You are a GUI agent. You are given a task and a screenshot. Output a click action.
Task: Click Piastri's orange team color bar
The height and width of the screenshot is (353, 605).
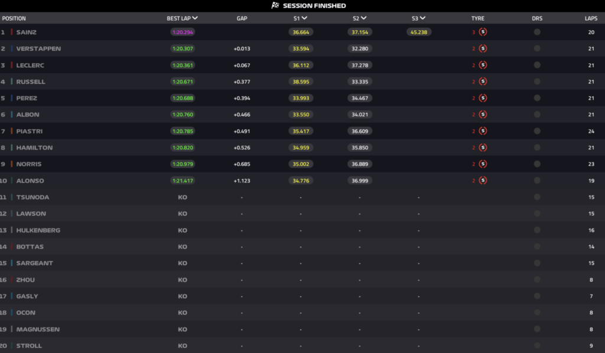12,131
